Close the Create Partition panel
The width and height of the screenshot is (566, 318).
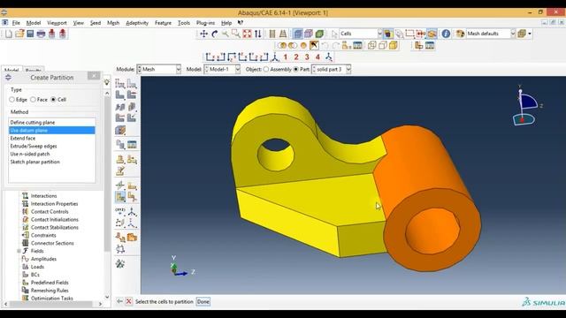[94, 76]
